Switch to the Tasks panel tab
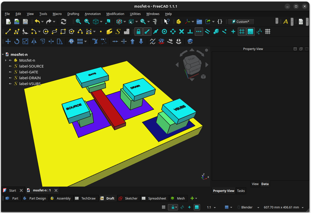This screenshot has width=311, height=213. (x=241, y=191)
